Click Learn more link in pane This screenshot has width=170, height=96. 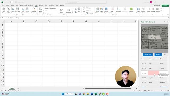click(143, 87)
